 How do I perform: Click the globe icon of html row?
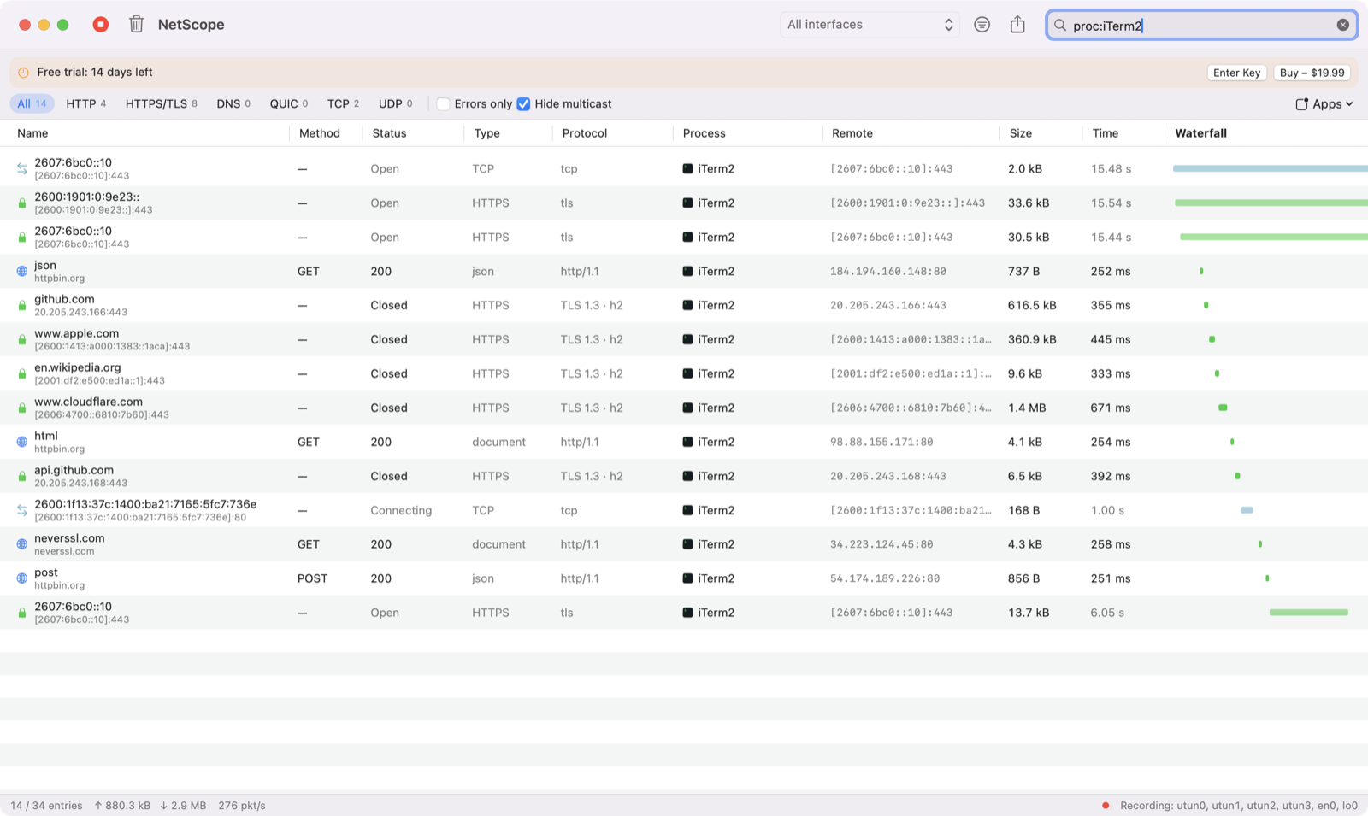tap(22, 442)
